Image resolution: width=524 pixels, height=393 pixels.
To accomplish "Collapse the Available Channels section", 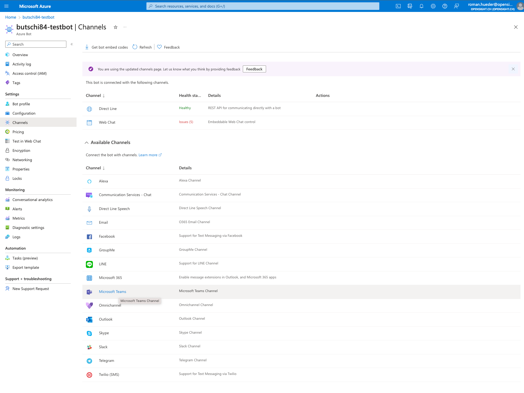I will click(x=86, y=143).
